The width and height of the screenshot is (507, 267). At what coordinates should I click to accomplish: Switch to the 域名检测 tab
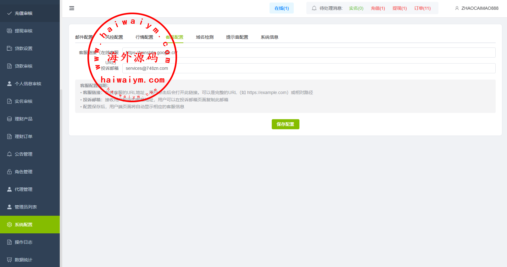[x=204, y=37]
